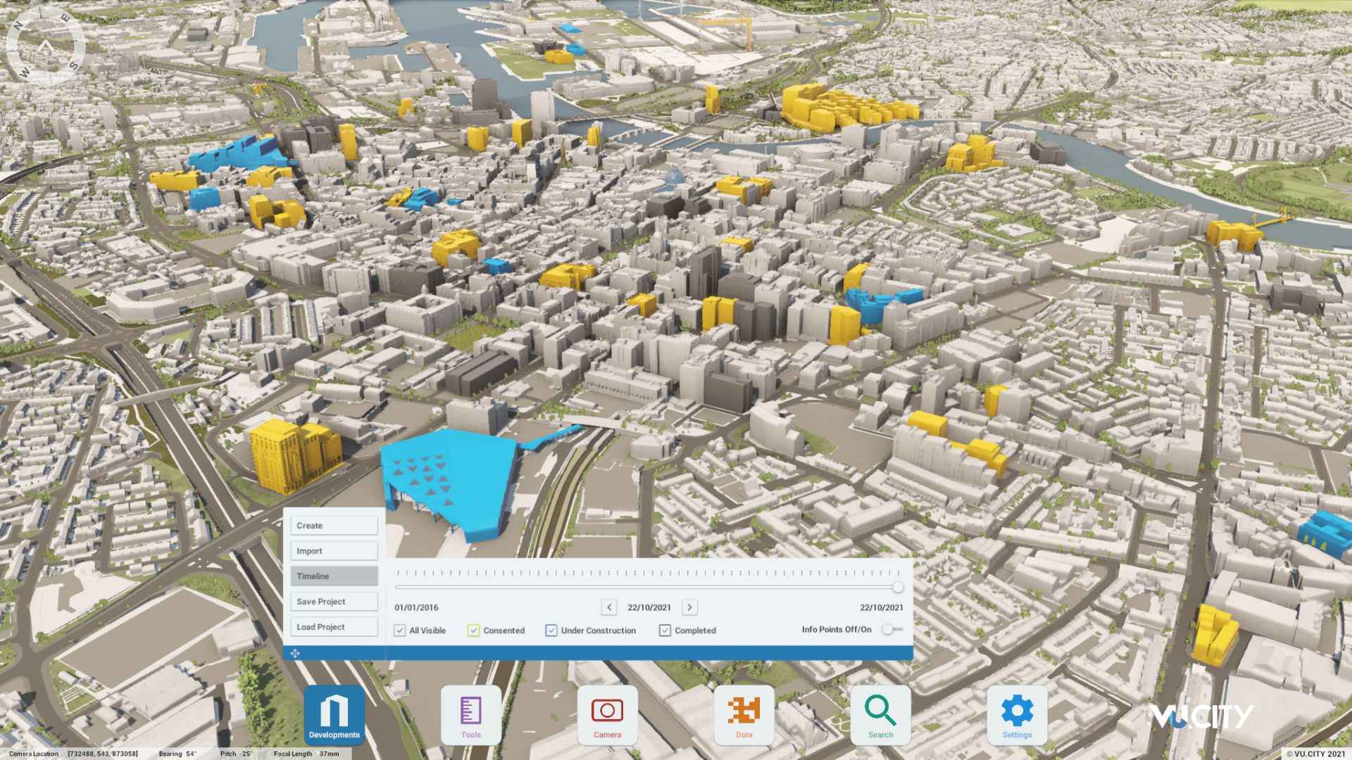This screenshot has height=760, width=1352.
Task: Click the end date 22/10/2021 label
Action: (x=881, y=607)
